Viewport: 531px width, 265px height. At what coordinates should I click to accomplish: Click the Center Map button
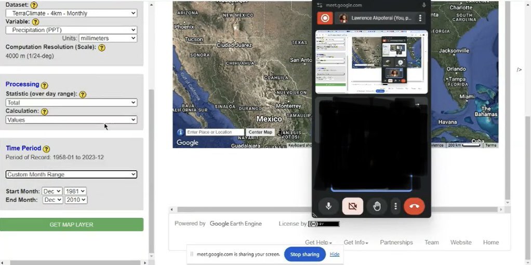tap(260, 132)
